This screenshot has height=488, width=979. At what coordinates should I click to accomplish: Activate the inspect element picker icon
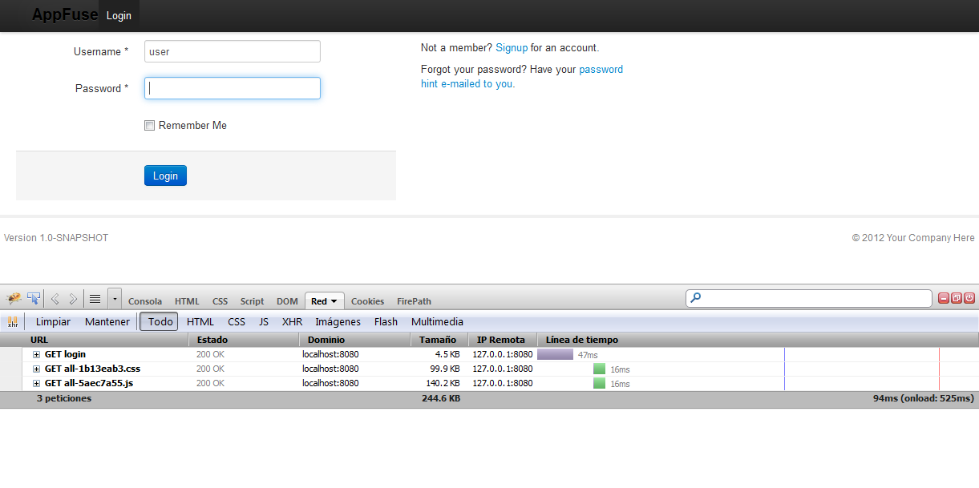pyautogui.click(x=34, y=297)
